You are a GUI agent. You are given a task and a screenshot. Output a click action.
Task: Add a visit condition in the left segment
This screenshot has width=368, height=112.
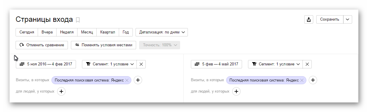point(138,80)
